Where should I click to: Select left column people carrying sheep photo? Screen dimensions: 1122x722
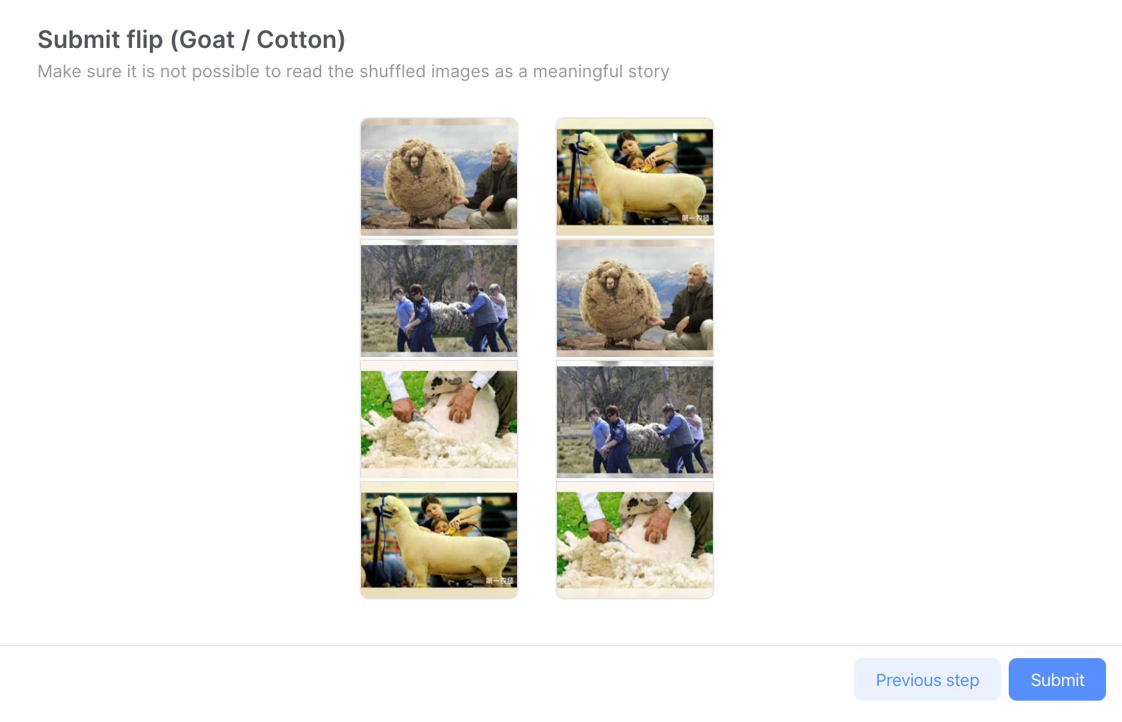439,298
